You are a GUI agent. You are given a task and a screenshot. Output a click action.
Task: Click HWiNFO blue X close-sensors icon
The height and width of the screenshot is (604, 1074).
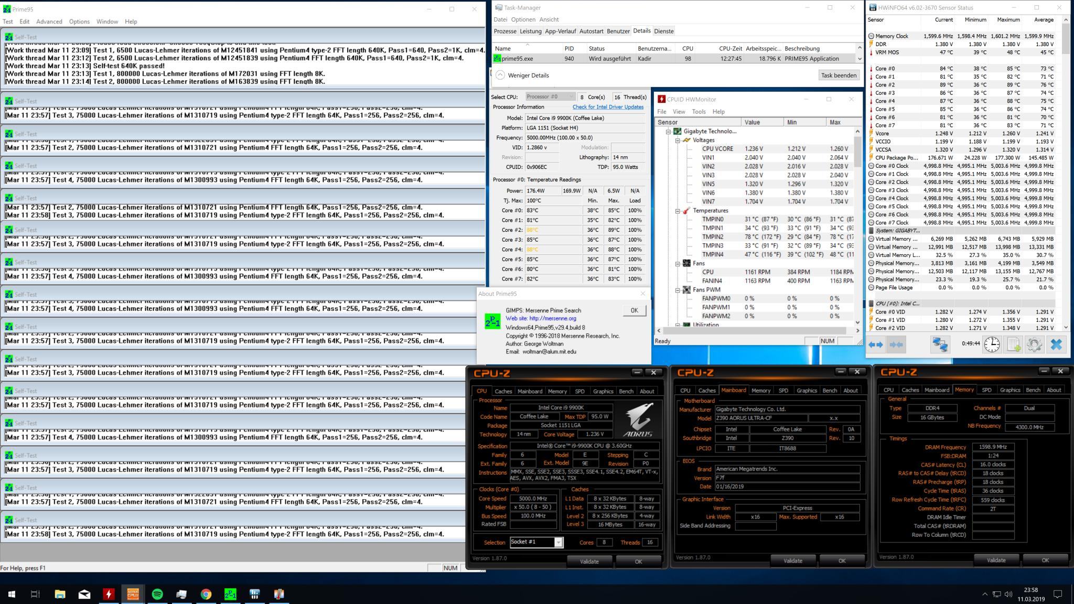click(1056, 344)
